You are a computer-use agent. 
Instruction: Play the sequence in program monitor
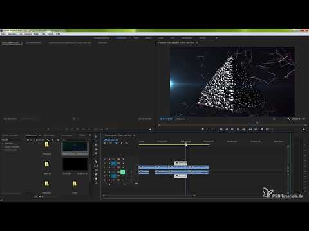(x=232, y=130)
